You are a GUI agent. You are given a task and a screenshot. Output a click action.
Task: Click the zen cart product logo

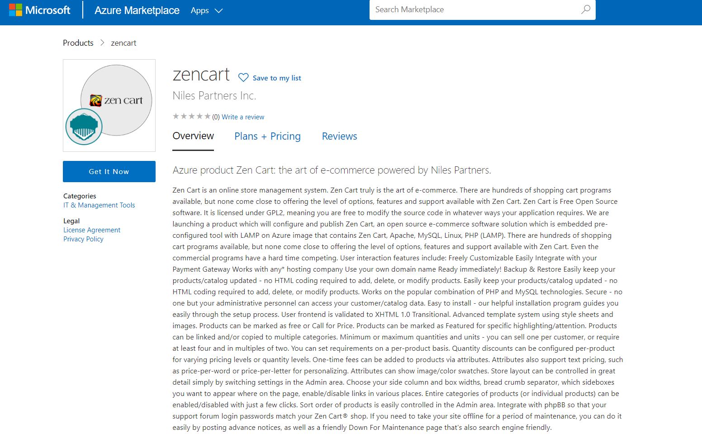pyautogui.click(x=116, y=100)
